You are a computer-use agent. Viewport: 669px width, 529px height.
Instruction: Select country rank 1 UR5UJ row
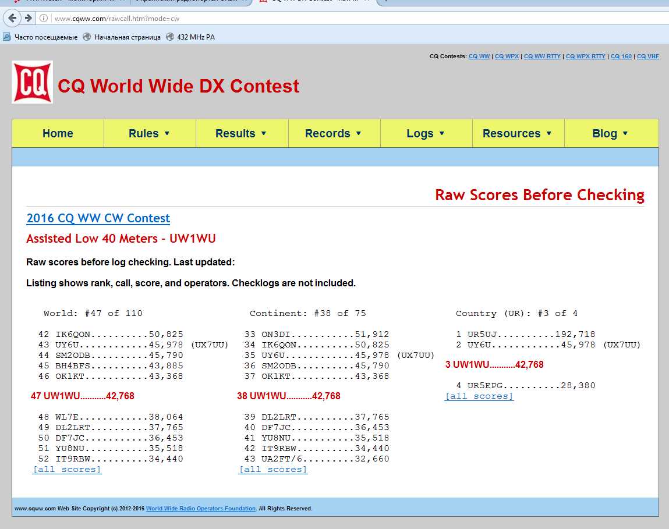click(525, 334)
